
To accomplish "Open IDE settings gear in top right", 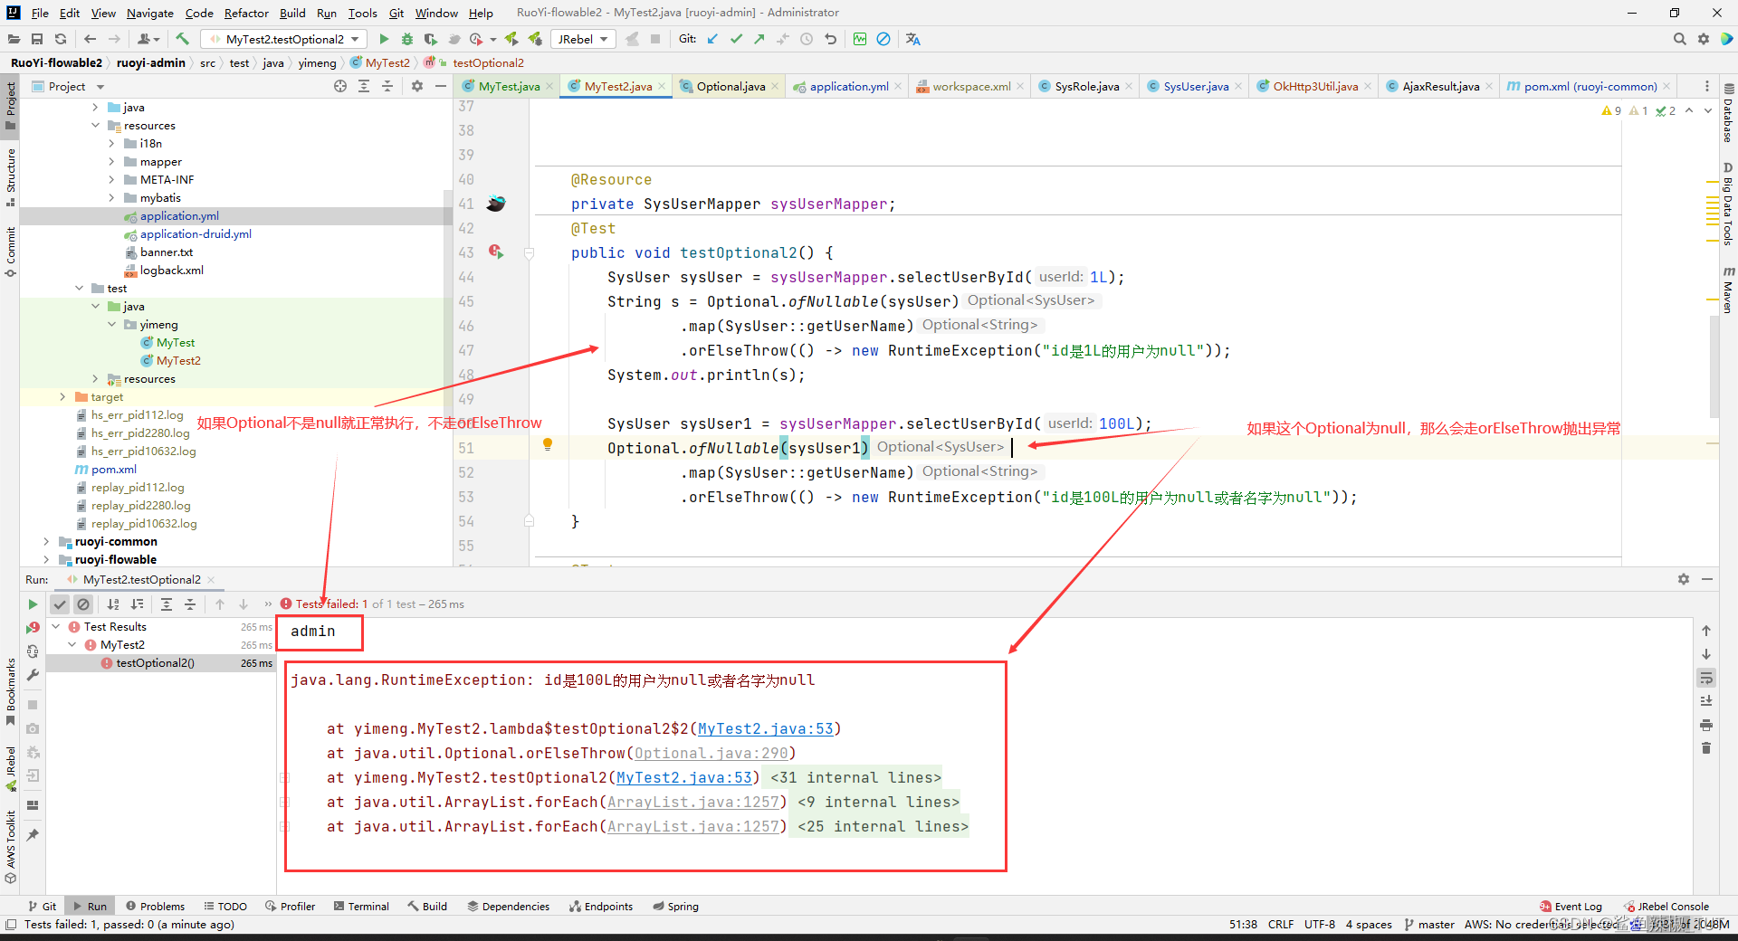I will tap(1704, 39).
